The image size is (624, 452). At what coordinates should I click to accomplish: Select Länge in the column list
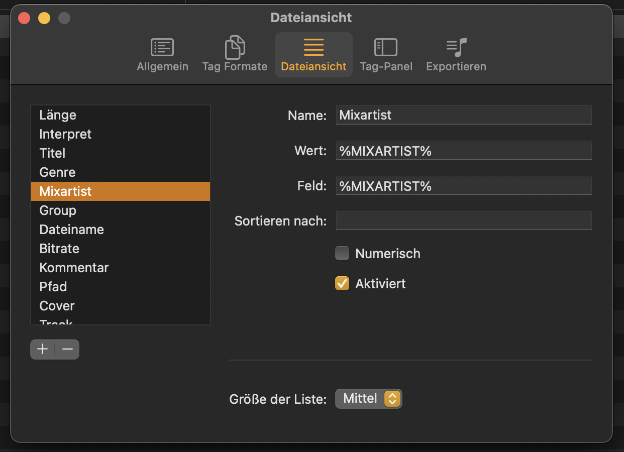tap(58, 115)
